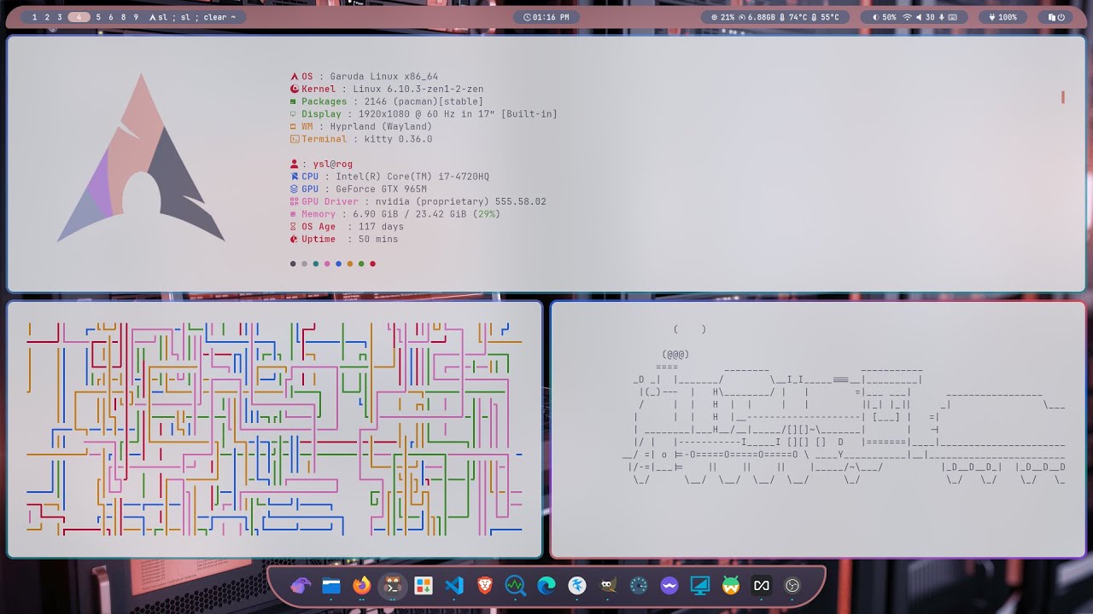This screenshot has height=614, width=1093.
Task: Switch to workspace 2
Action: coord(47,17)
